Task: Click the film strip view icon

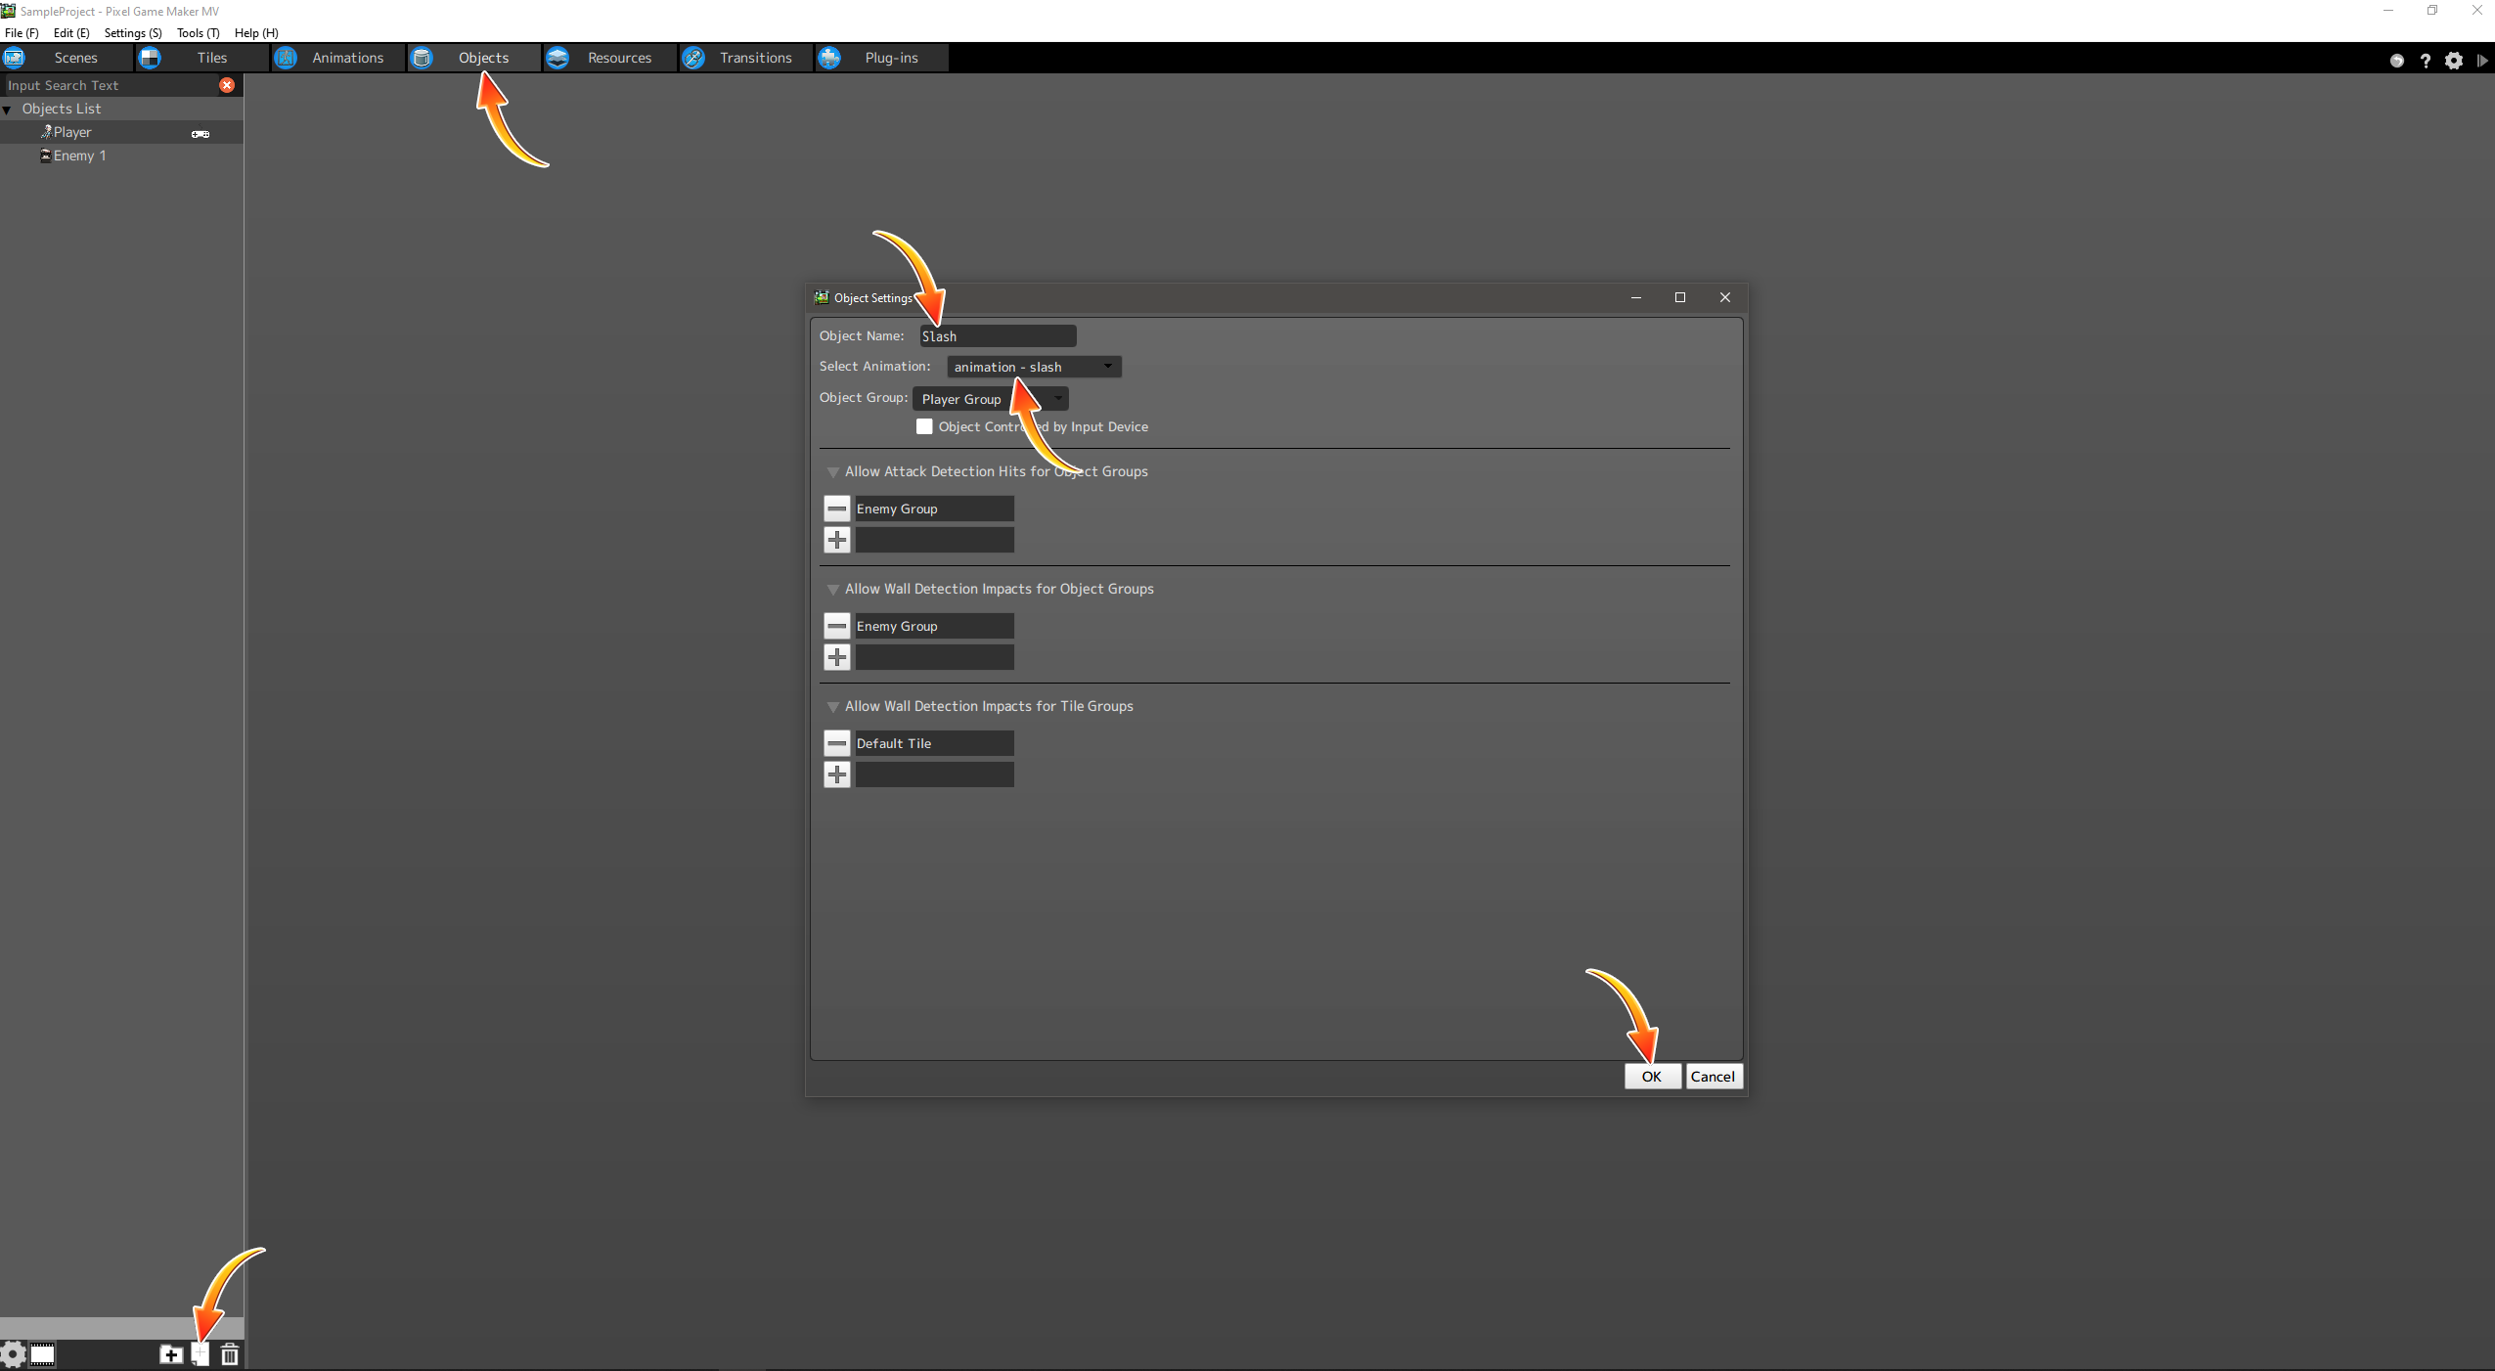Action: (42, 1354)
